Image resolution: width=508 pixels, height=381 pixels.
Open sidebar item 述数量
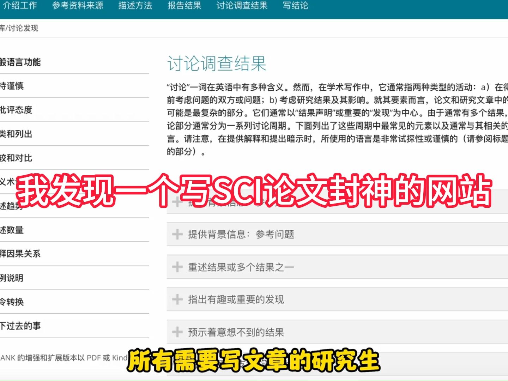pyautogui.click(x=12, y=230)
